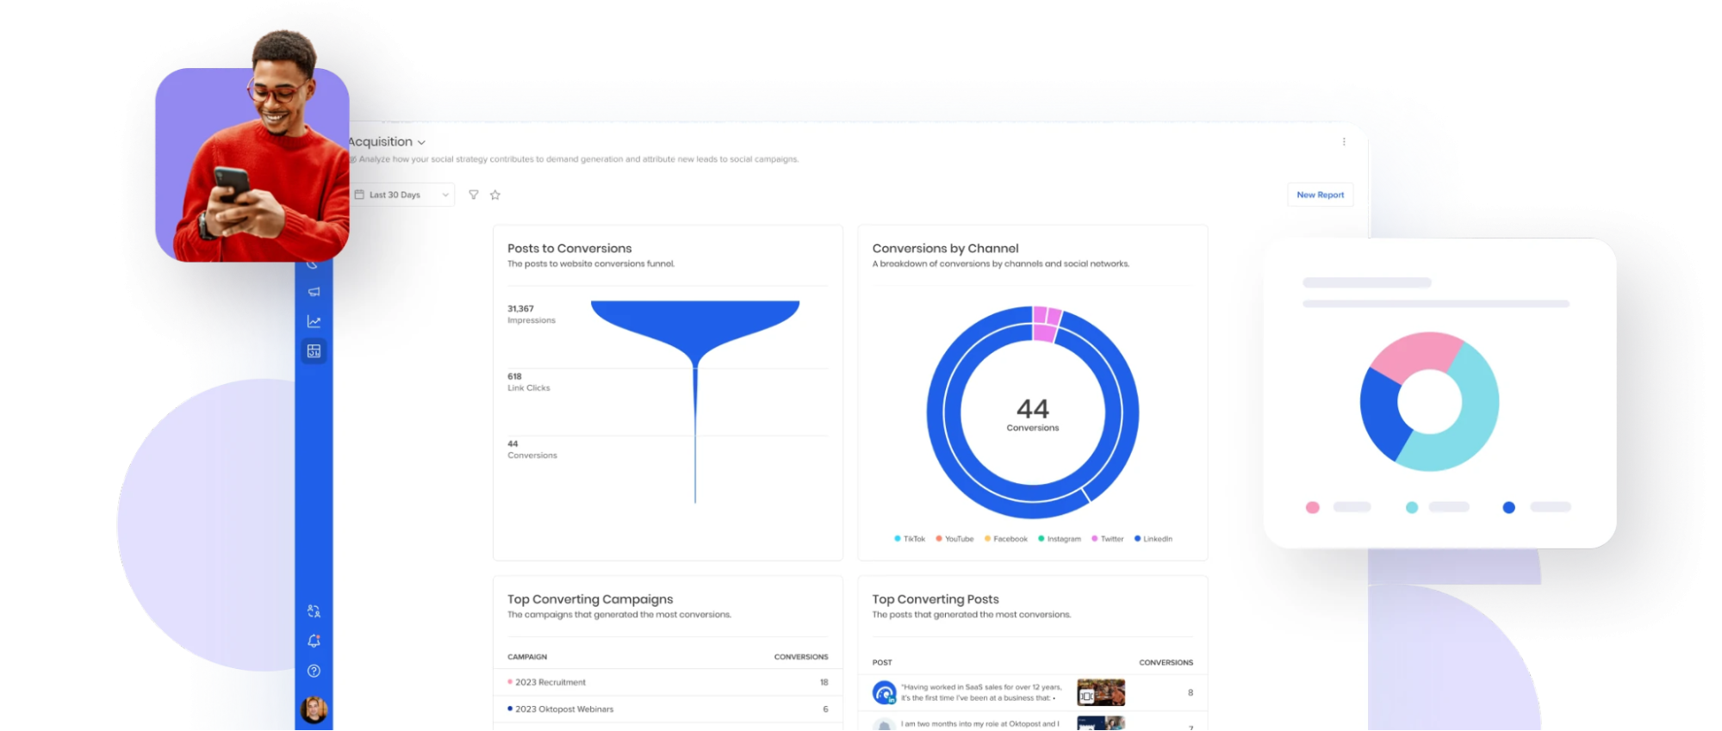The width and height of the screenshot is (1722, 731).
Task: Toggle the LinkedIn legend item
Action: click(x=1153, y=539)
